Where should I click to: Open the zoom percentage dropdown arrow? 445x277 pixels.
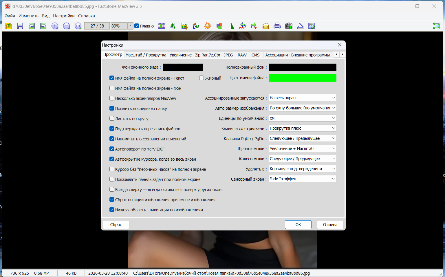[x=130, y=26]
